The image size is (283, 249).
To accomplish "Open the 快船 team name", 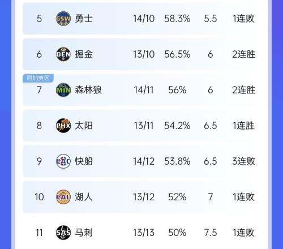I will 84,161.
